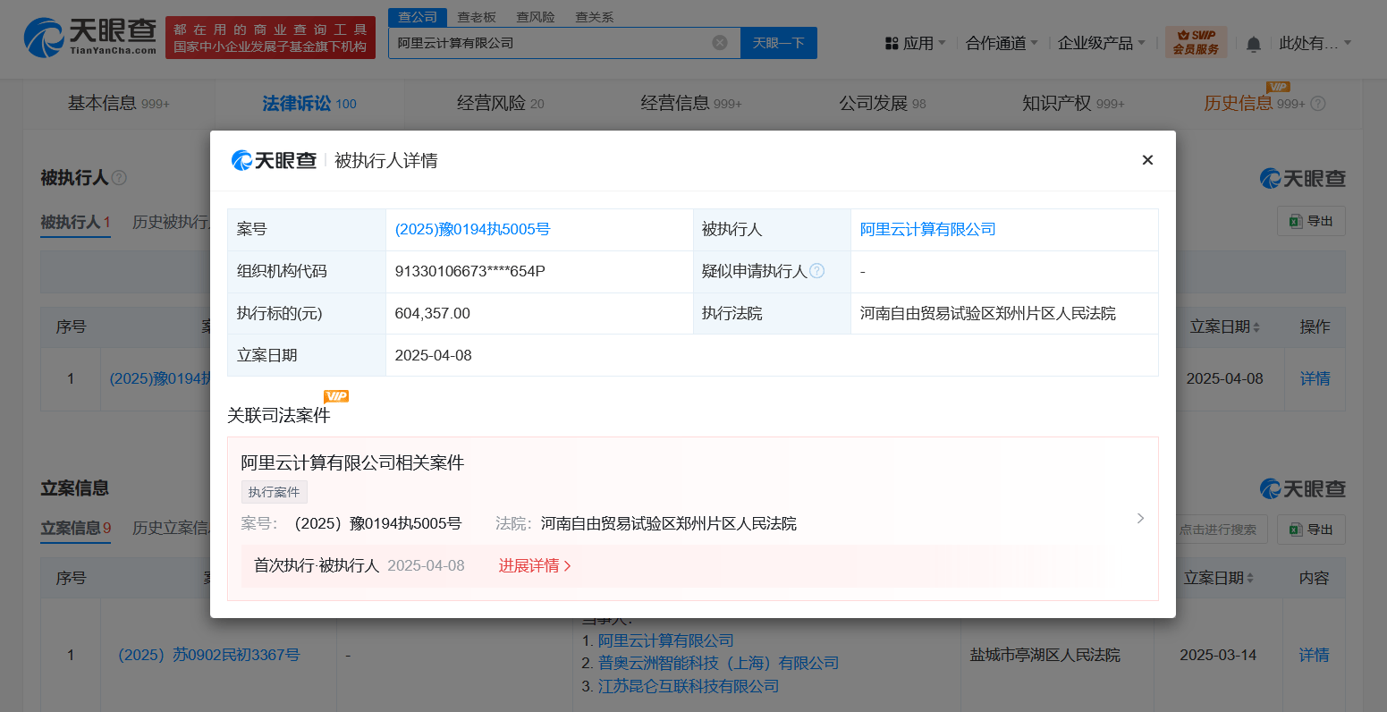
Task: Switch to the 查关系 search tab
Action: 595,17
